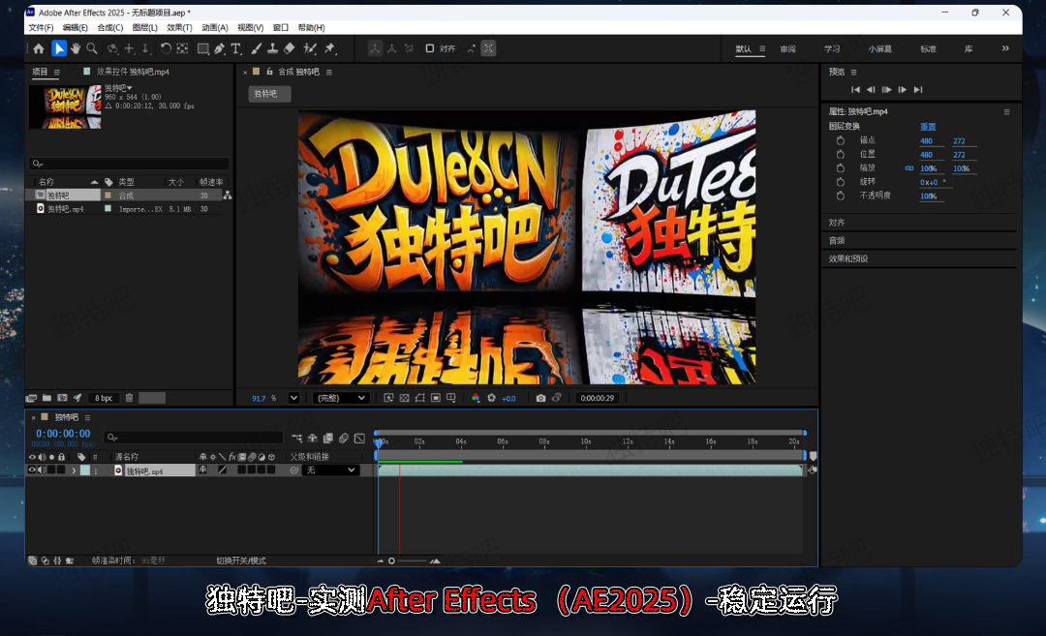The height and width of the screenshot is (636, 1046).
Task: Select the Rectangle shape tool
Action: click(202, 48)
